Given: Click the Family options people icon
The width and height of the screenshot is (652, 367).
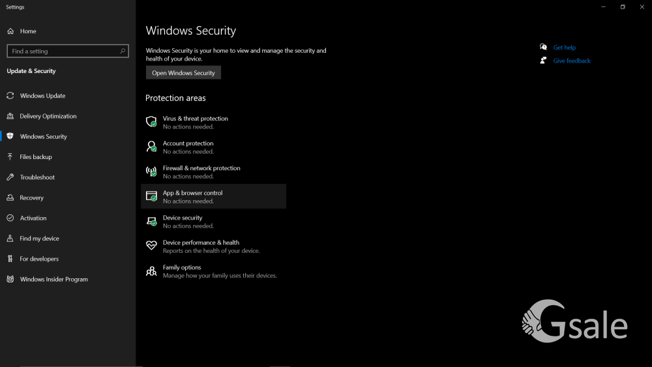Looking at the screenshot, I should click(x=151, y=271).
